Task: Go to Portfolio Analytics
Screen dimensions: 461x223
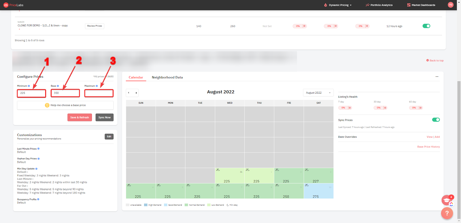Action: [379, 5]
